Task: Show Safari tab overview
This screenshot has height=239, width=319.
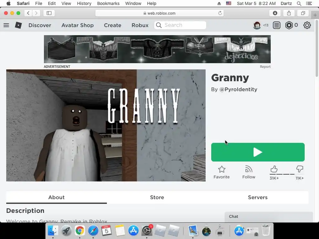Action: click(x=303, y=13)
